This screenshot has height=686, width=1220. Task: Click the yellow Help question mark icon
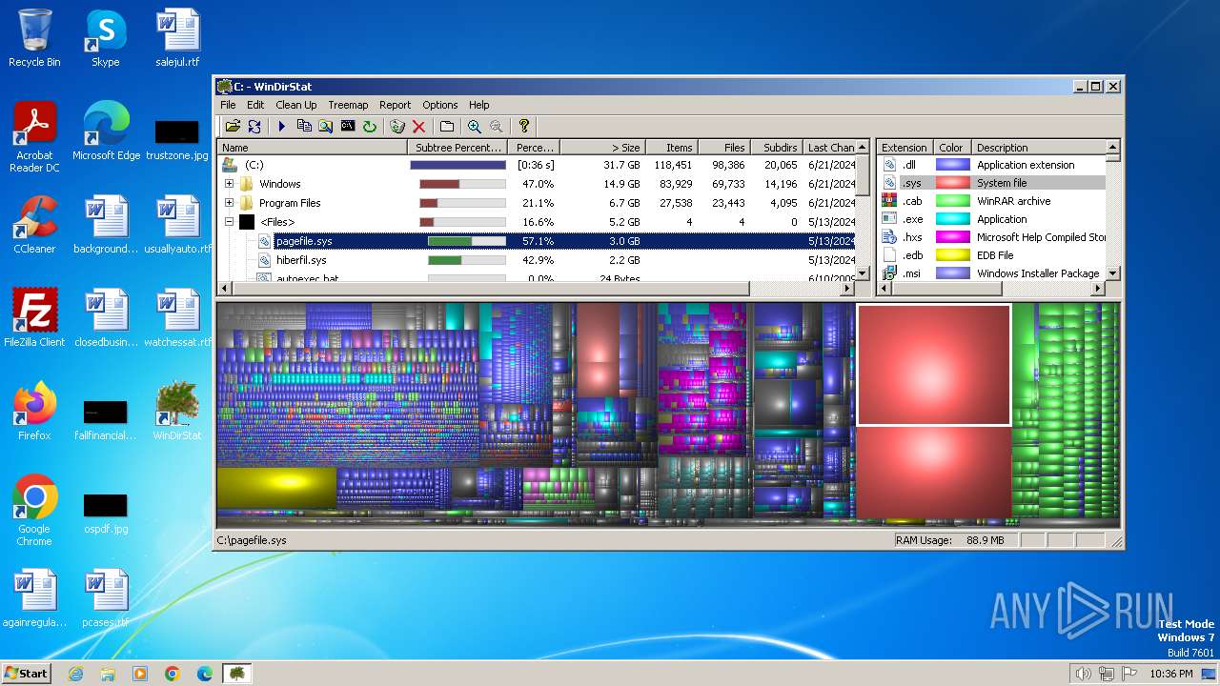(x=523, y=126)
